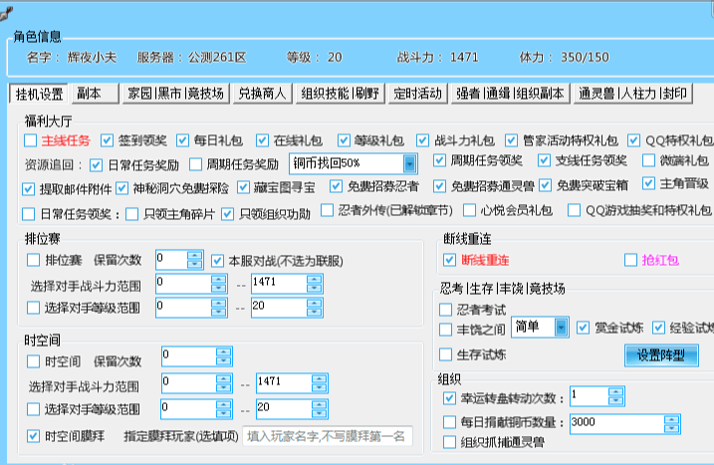
Task: Click the app icon in the title bar
Action: click(x=5, y=14)
